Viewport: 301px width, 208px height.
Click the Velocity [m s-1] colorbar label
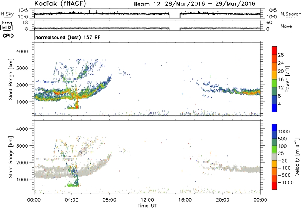click(297, 157)
